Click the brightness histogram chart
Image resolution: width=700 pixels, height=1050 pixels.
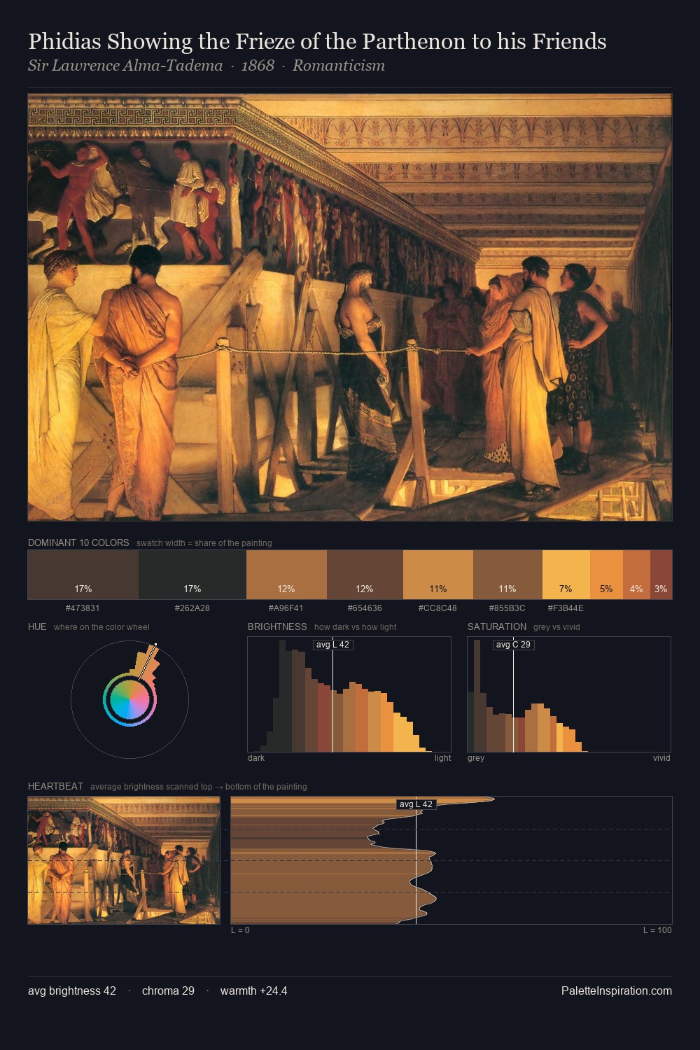[349, 694]
